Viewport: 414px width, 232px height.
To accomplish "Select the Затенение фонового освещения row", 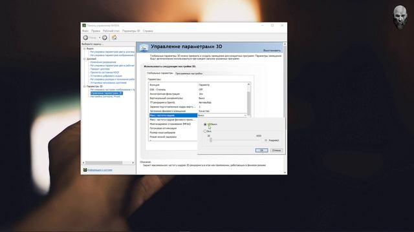I will coord(198,111).
